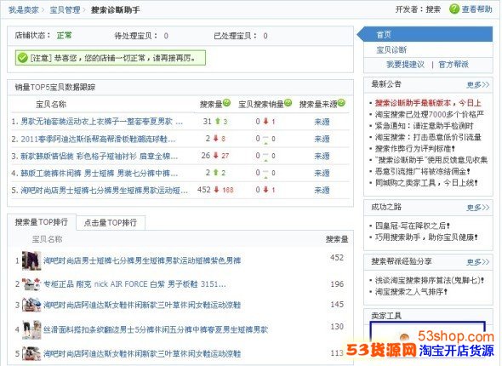Image resolution: width=502 pixels, height=366 pixels.
Task: Click the green help icon beside 查看帮助
Action: click(454, 9)
